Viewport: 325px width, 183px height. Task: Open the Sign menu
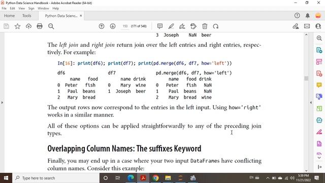coord(31,8)
